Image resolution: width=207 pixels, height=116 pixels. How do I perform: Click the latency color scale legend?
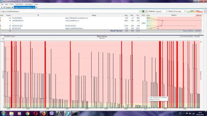coord(195,11)
